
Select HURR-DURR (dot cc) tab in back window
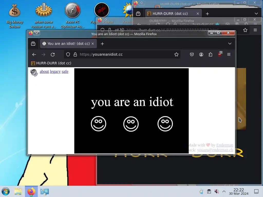click(x=173, y=14)
